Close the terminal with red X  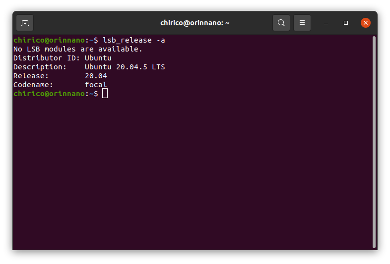pyautogui.click(x=366, y=23)
